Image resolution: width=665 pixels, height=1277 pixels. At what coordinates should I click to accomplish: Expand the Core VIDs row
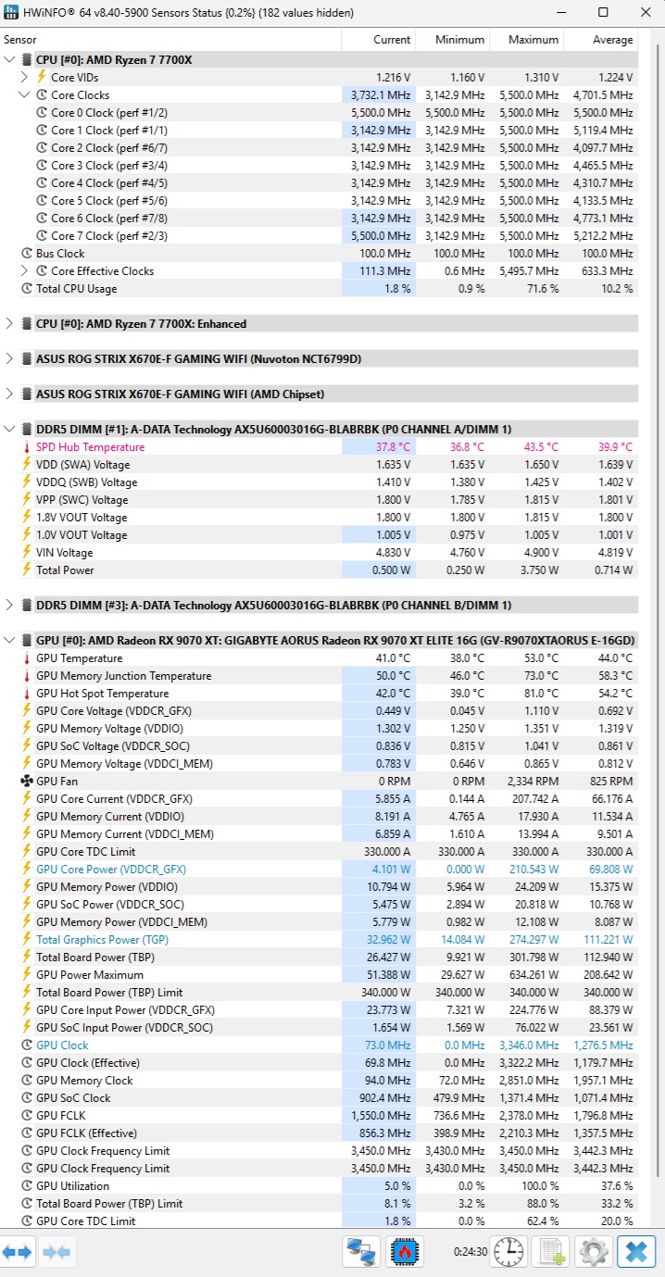point(24,77)
